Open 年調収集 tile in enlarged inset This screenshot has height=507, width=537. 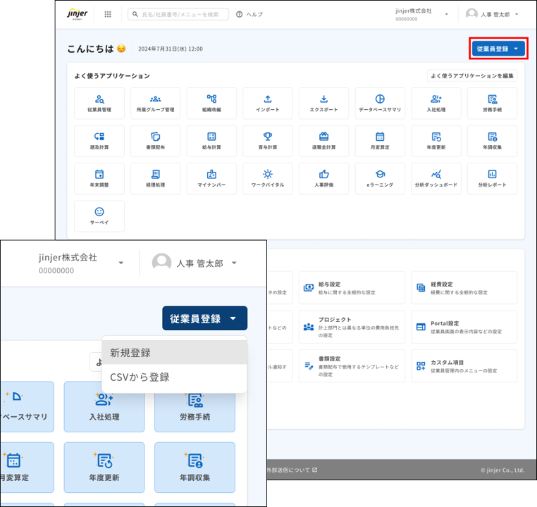click(195, 468)
